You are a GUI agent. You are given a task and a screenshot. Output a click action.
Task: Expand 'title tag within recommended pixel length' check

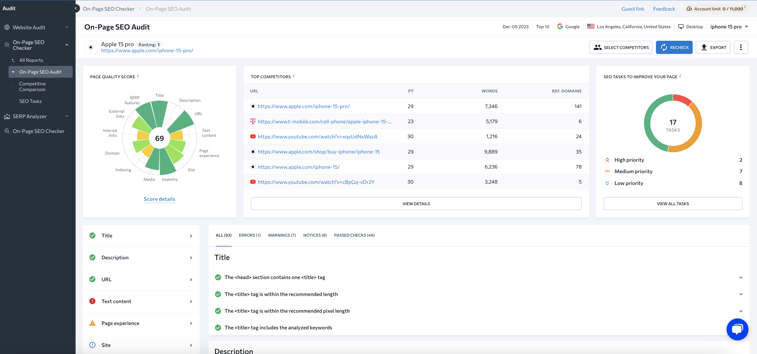741,311
